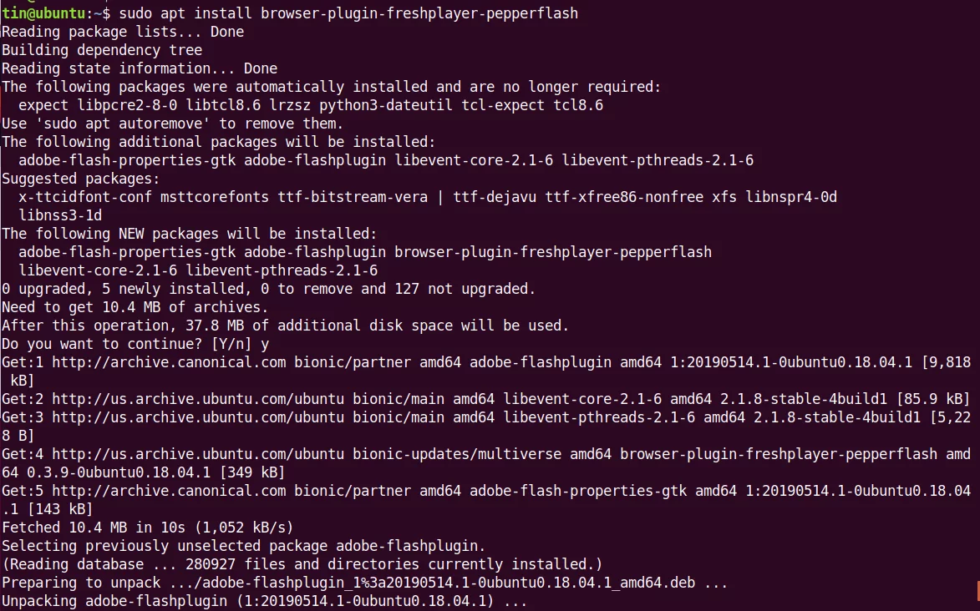Screen dimensions: 980x611
Task: Click the tin@ubuntu prompt text
Action: coord(43,13)
